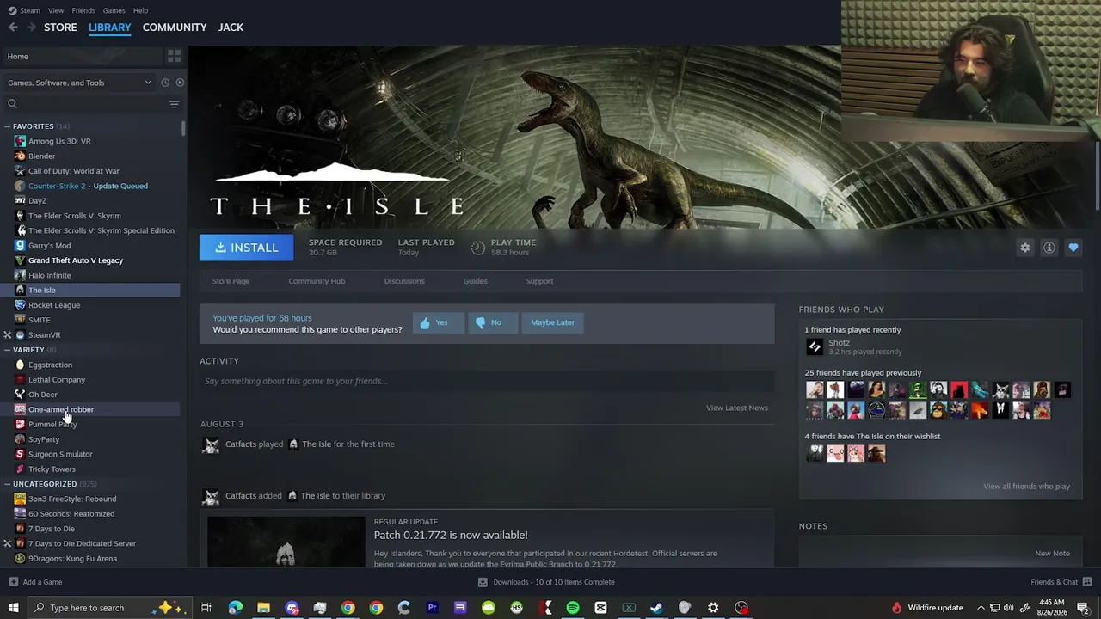The height and width of the screenshot is (619, 1101).
Task: Click the Eggstraction game icon
Action: [20, 365]
